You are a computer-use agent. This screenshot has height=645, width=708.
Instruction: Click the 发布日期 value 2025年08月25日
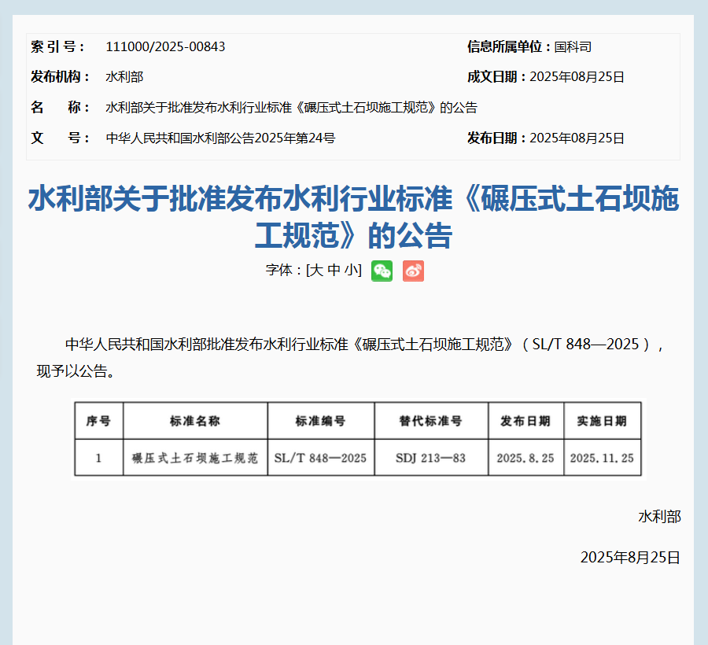tap(577, 138)
